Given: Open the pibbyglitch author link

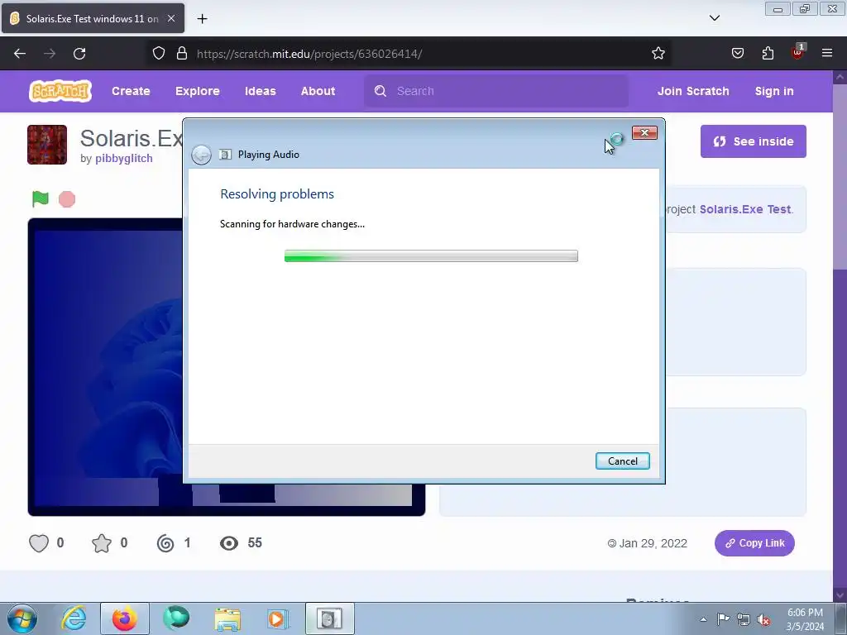Looking at the screenshot, I should (x=124, y=158).
